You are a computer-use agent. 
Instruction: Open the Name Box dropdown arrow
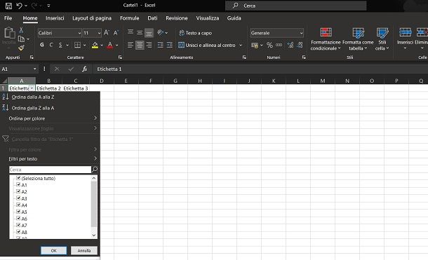(x=34, y=69)
